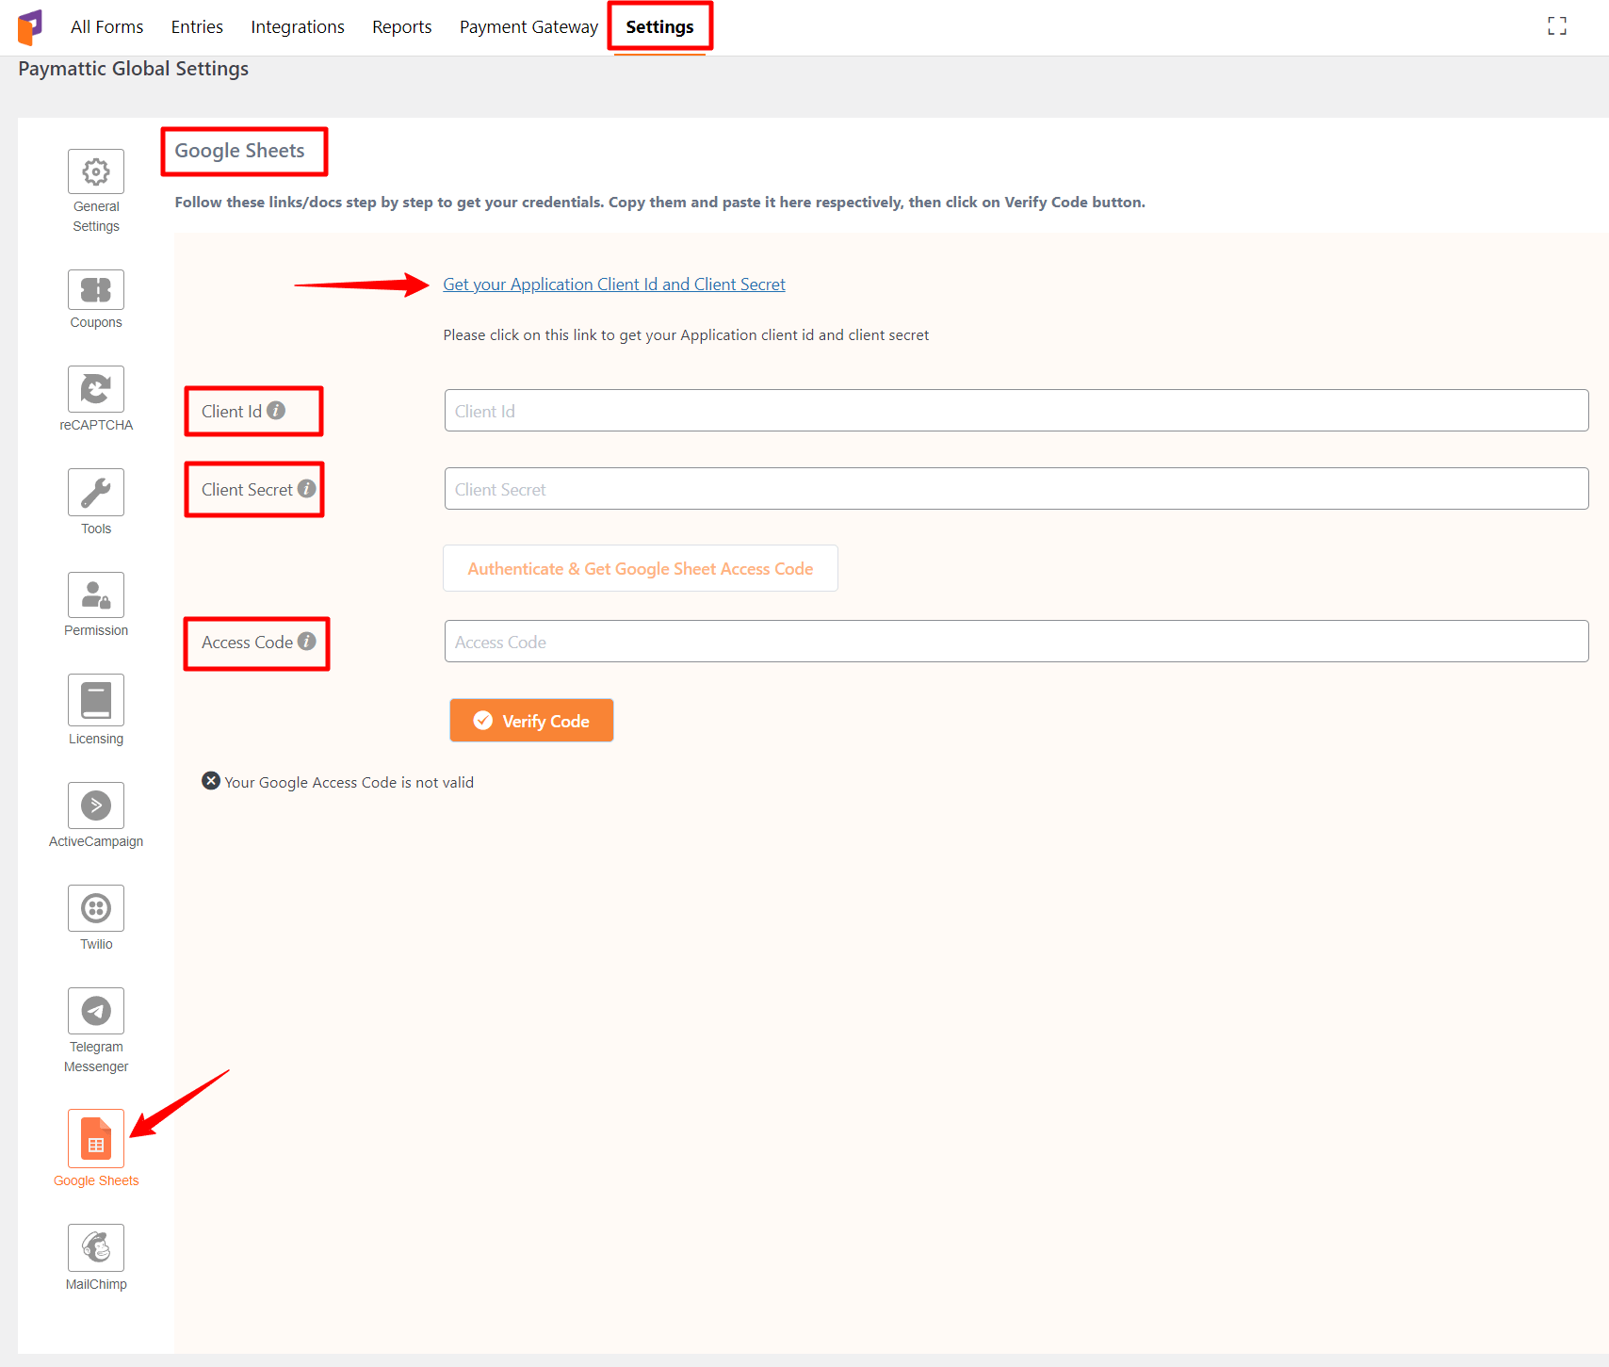This screenshot has width=1609, height=1367.
Task: Focus the Access Code input field
Action: [x=1016, y=642]
